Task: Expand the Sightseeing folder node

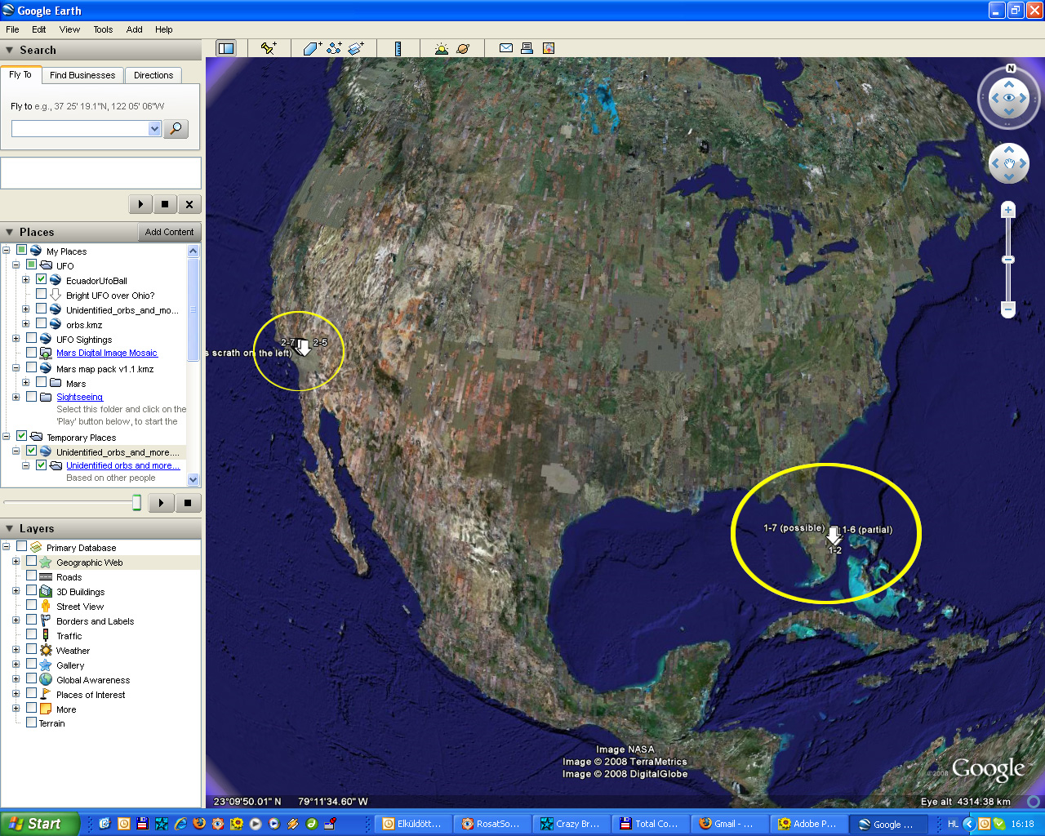Action: 16,397
